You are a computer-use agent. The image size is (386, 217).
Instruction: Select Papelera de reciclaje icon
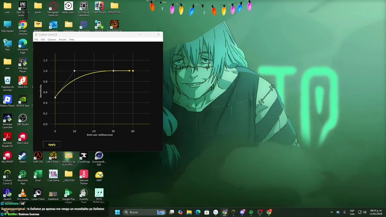(8, 84)
